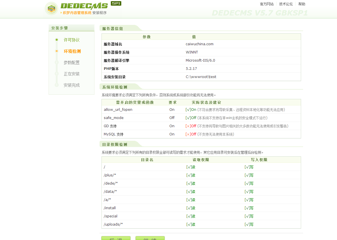337x240 pixels.
Task: Click the 参数配置 step bullet icon
Action: pos(57,62)
